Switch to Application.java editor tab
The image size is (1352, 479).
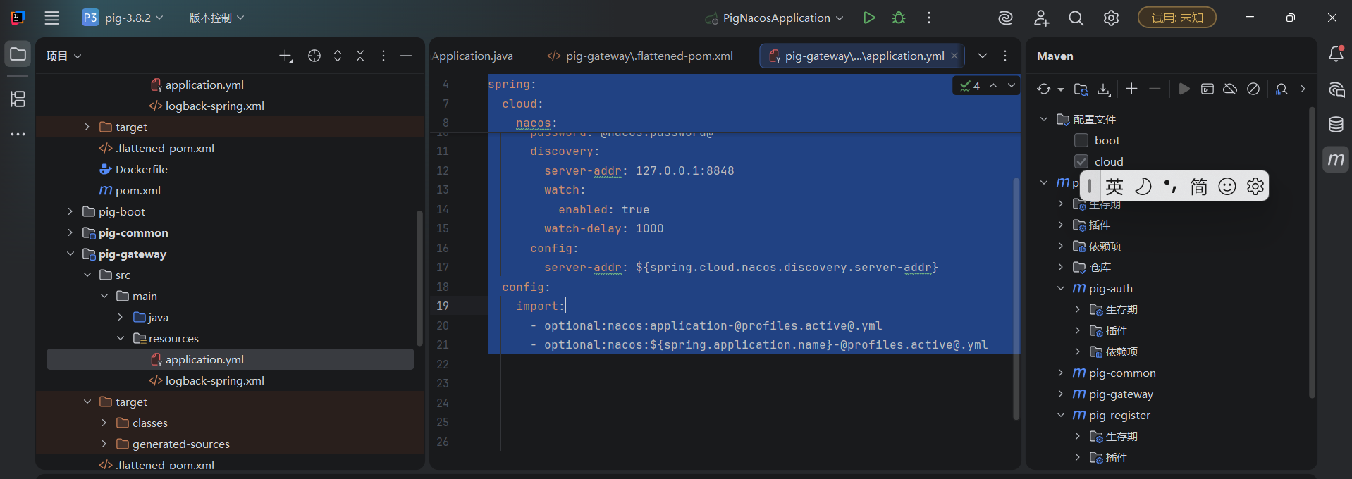point(472,56)
